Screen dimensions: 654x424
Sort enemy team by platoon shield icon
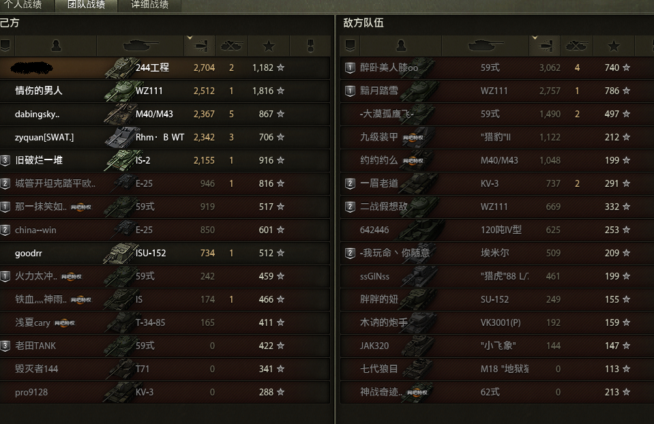pos(351,46)
